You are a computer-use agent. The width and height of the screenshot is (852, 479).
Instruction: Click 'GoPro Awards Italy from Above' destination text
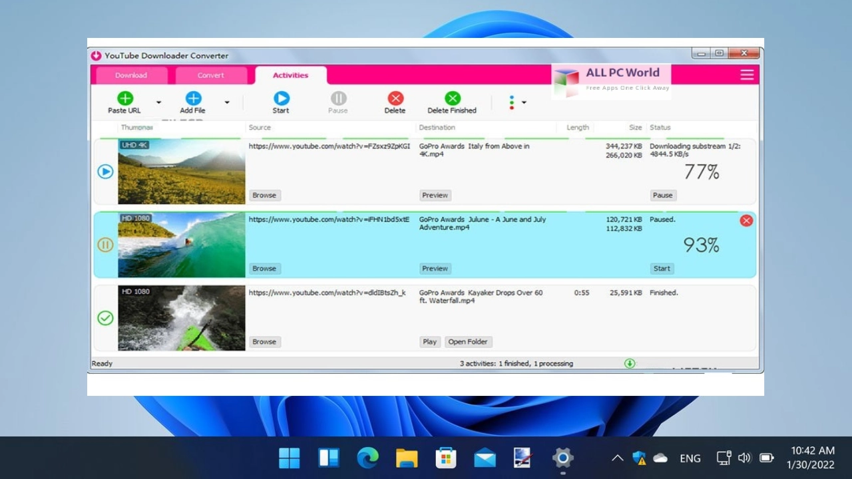475,150
